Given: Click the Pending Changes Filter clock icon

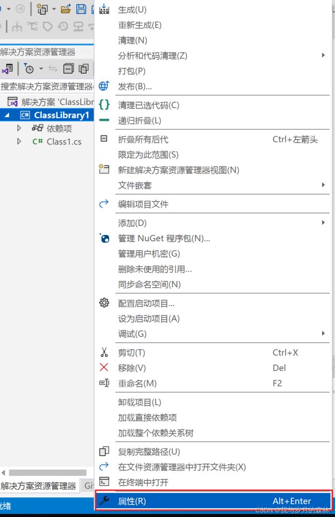Looking at the screenshot, I should [29, 69].
